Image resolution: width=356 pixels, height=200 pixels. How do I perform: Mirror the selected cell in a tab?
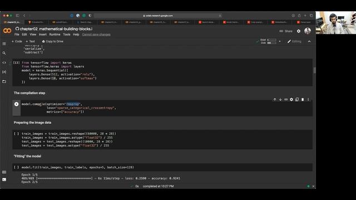coord(297,99)
